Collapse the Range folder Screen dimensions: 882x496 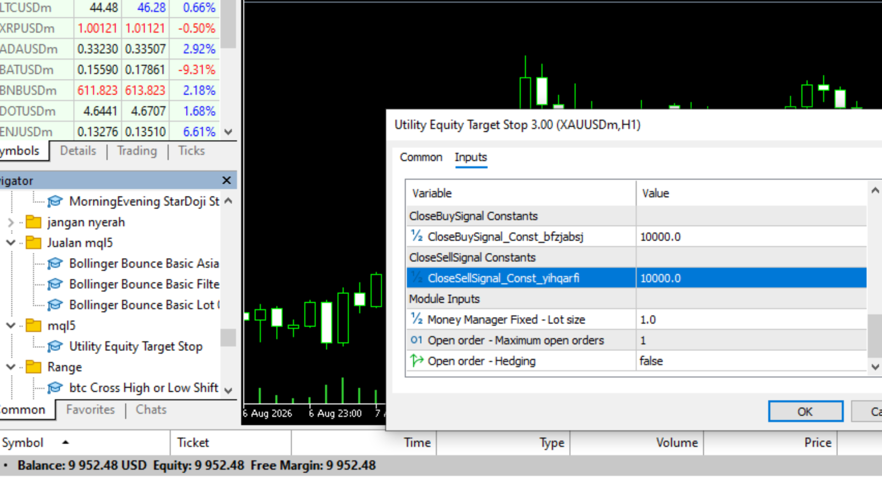pos(11,367)
